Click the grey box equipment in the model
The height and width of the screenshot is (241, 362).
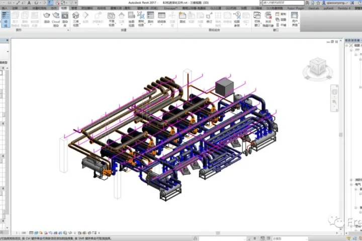224,87
